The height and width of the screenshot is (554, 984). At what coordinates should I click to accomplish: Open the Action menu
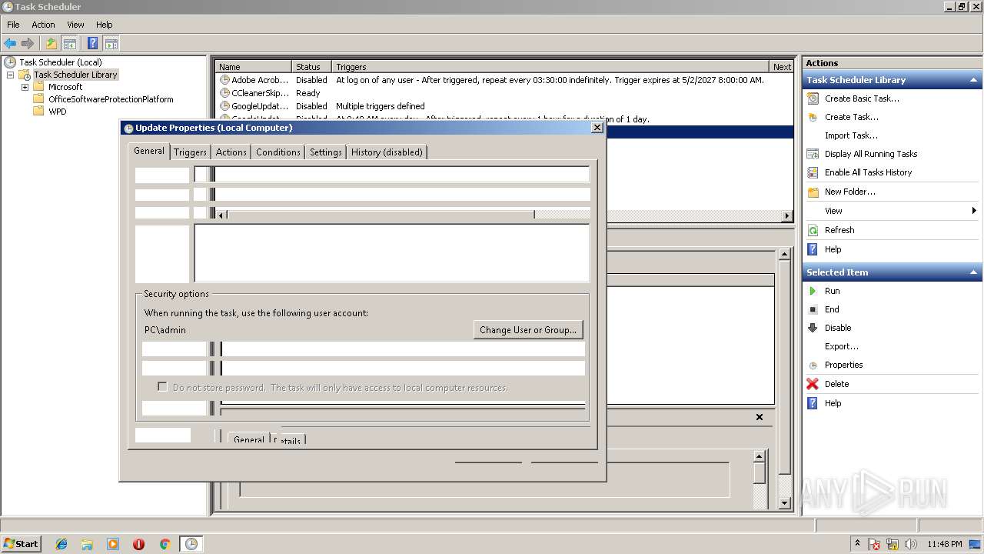click(43, 25)
